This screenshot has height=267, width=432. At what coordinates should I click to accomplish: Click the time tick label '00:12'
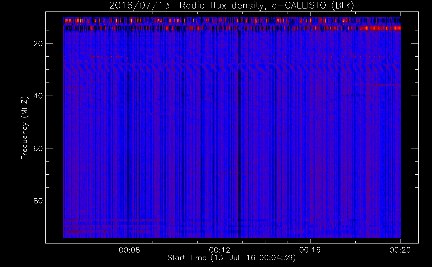pyautogui.click(x=220, y=250)
